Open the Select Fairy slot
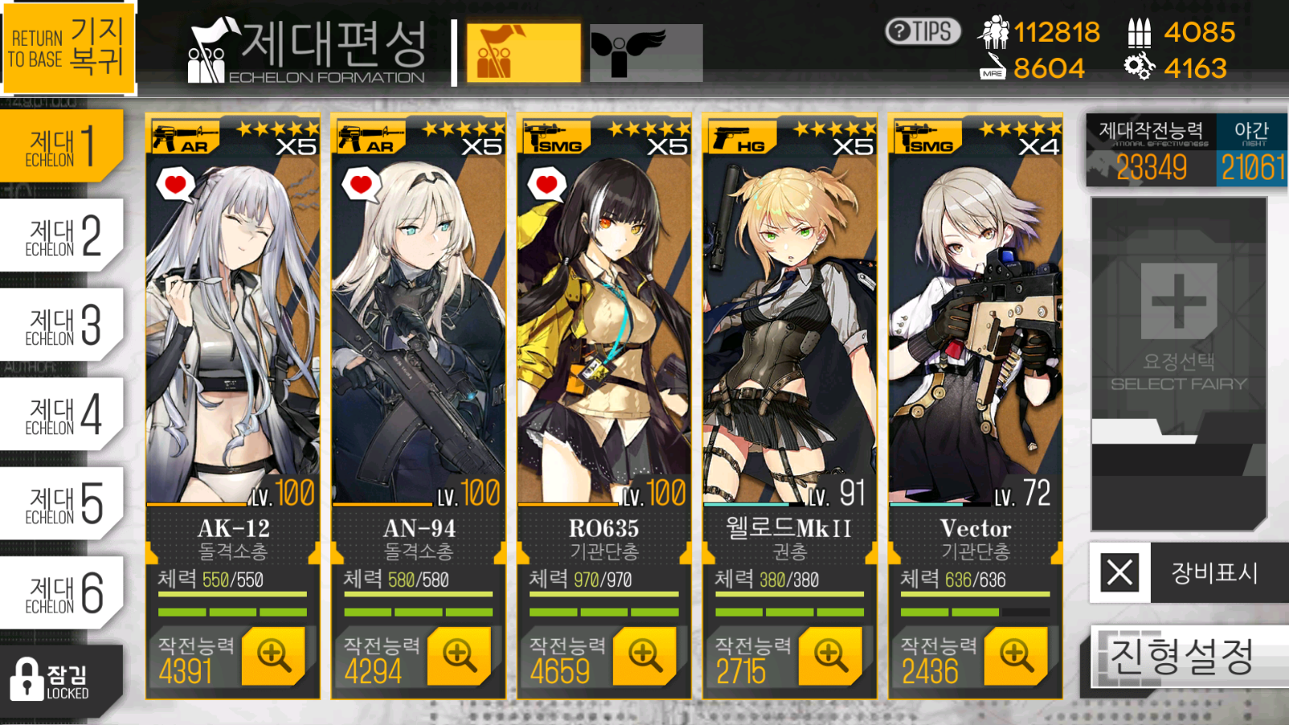This screenshot has height=725, width=1289. tap(1178, 364)
